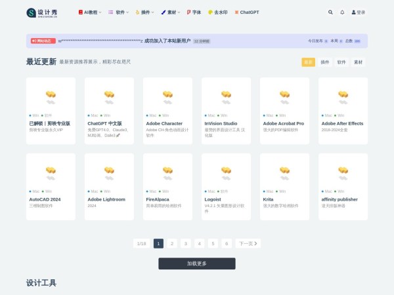Click 软件 tag on Logoist card
This screenshot has width=394, height=295.
coord(223,191)
